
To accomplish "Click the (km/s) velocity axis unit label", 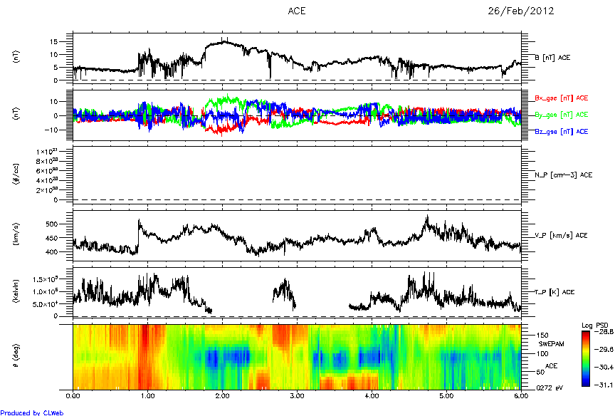I will 16,234.
